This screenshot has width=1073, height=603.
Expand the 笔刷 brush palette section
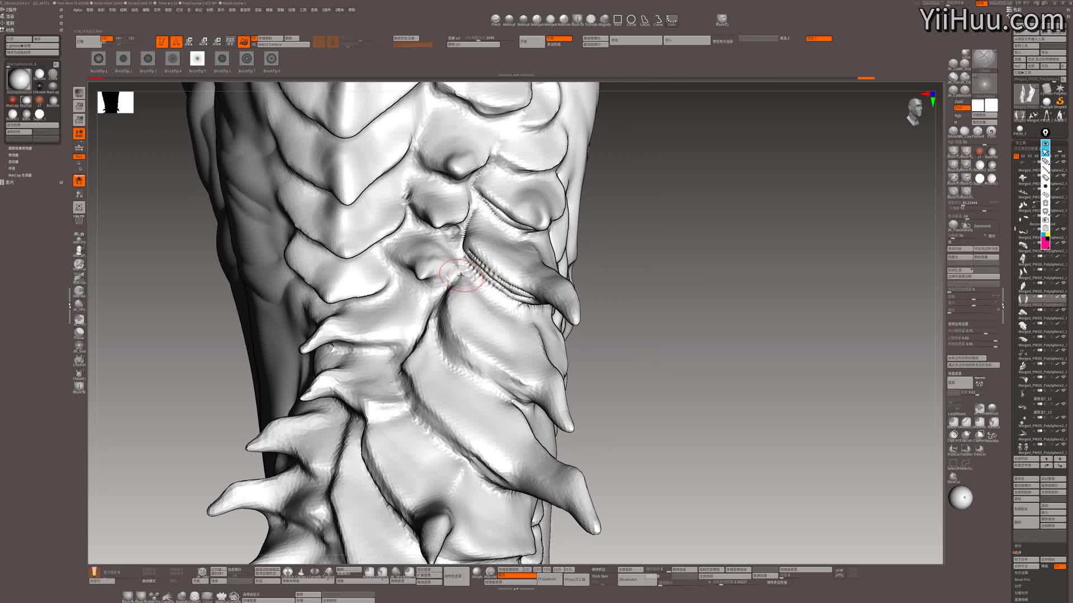click(10, 23)
